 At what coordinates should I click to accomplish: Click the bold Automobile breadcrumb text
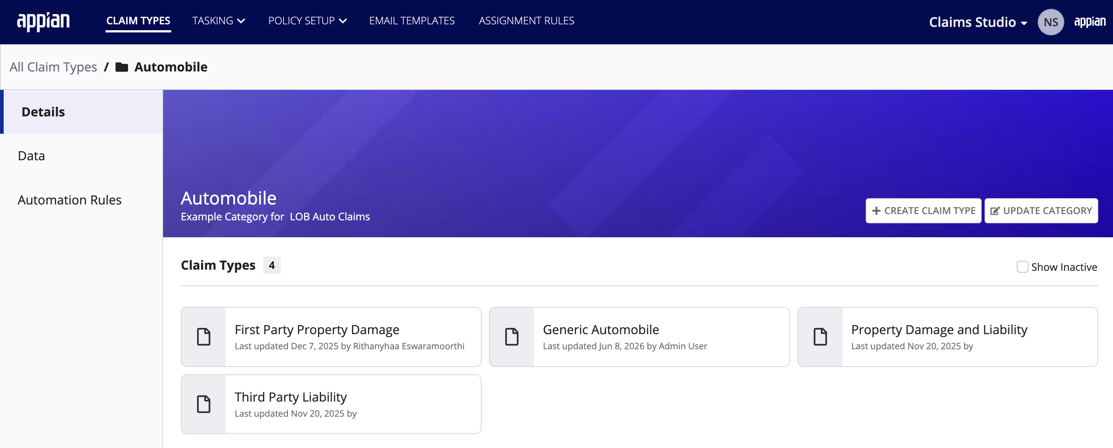pyautogui.click(x=170, y=67)
